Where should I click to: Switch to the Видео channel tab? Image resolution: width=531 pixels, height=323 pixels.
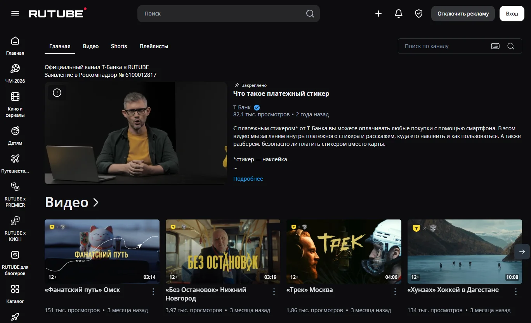tap(91, 46)
